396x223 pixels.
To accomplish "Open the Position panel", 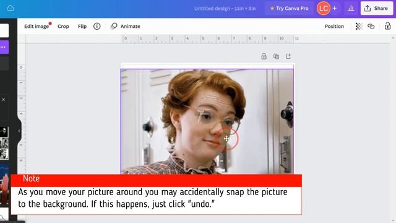I will 334,26.
